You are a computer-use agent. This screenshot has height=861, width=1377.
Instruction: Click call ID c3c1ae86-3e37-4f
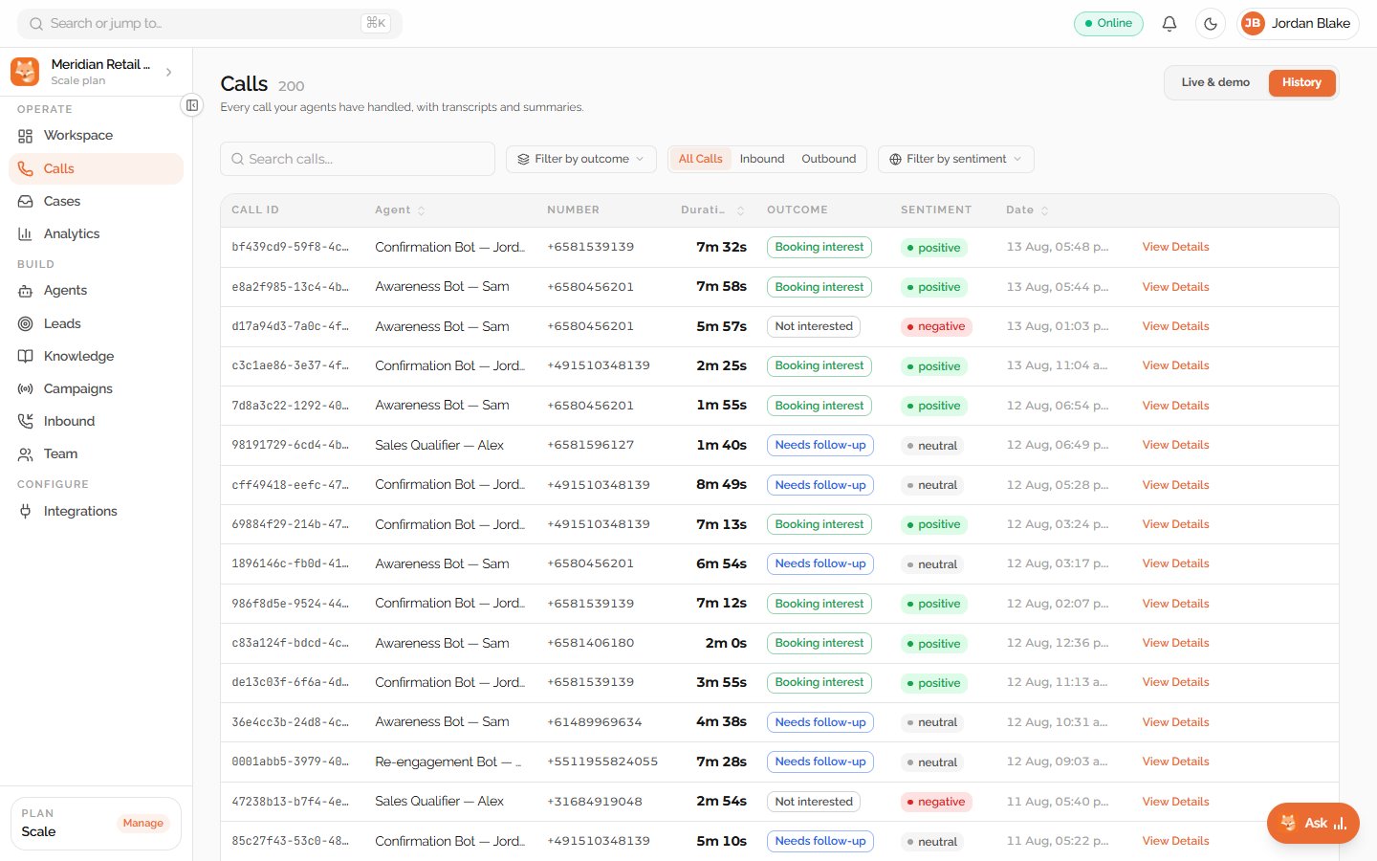(x=290, y=365)
